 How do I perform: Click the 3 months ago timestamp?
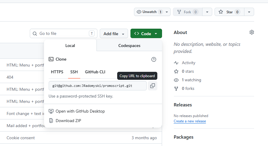[x=144, y=138]
